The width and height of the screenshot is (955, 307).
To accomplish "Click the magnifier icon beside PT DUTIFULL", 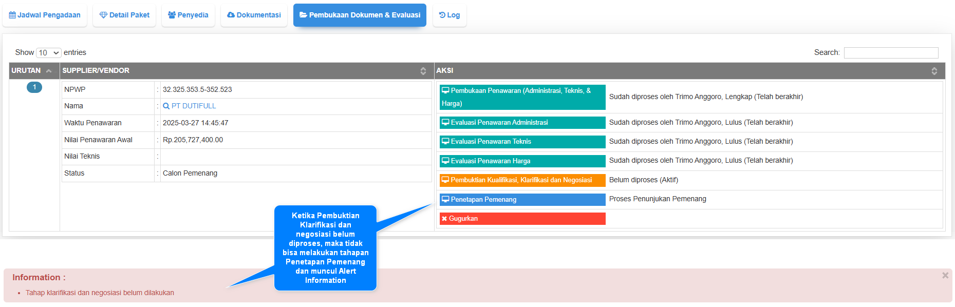I will (x=166, y=106).
